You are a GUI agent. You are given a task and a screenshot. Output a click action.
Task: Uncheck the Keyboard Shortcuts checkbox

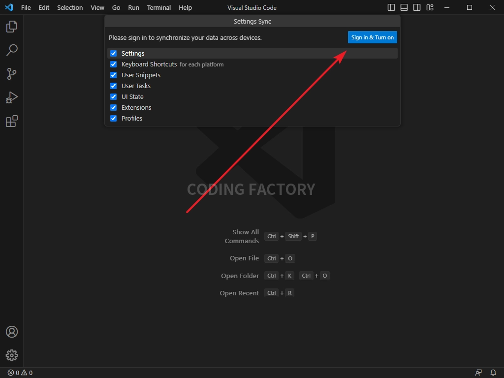tap(114, 64)
